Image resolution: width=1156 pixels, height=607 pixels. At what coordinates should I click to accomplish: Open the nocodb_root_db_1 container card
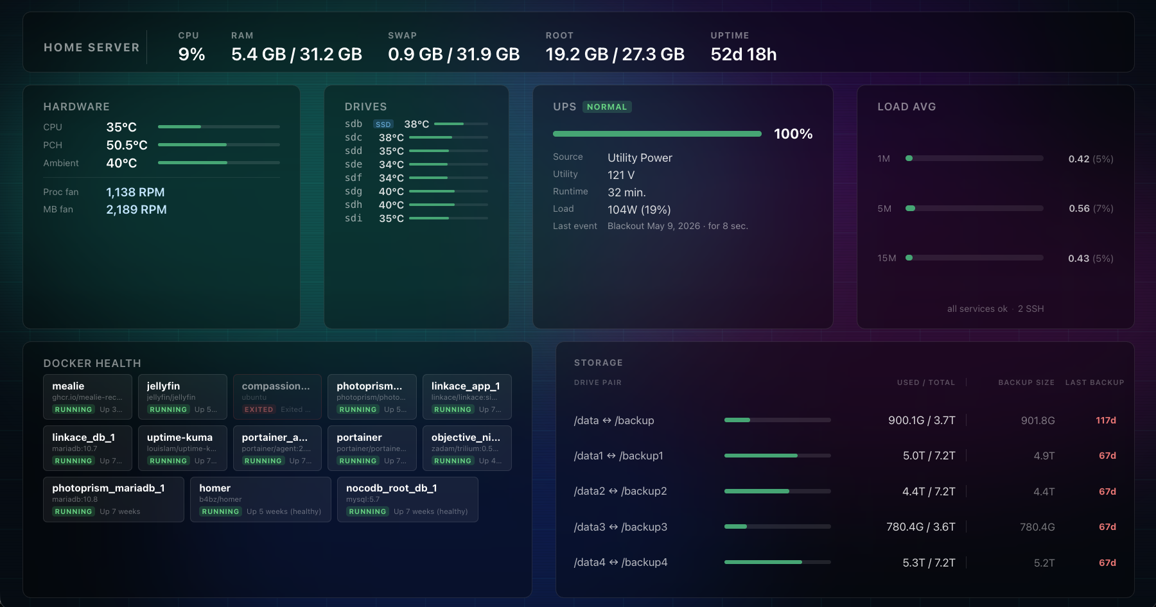click(x=408, y=499)
